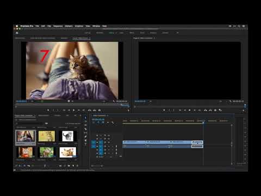This screenshot has height=196, width=261.
Task: Add marker in Source monitor
Action: click(x=48, y=110)
